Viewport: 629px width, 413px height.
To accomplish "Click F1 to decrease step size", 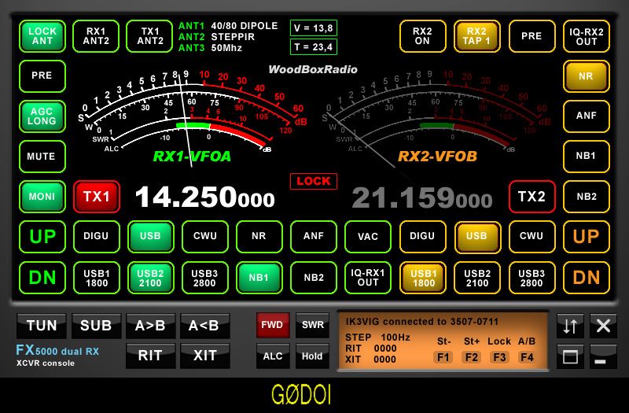I will [x=444, y=357].
